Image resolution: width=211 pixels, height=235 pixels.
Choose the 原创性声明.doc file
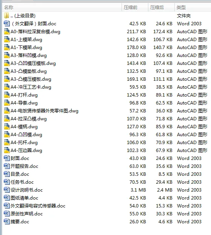point(26,214)
